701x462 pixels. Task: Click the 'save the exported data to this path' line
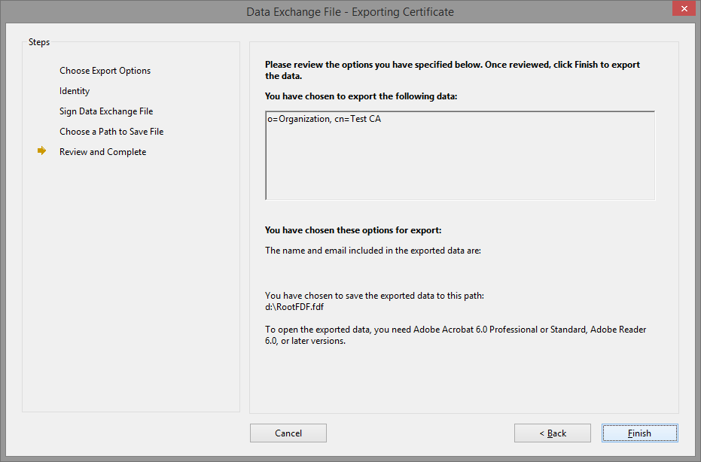375,296
